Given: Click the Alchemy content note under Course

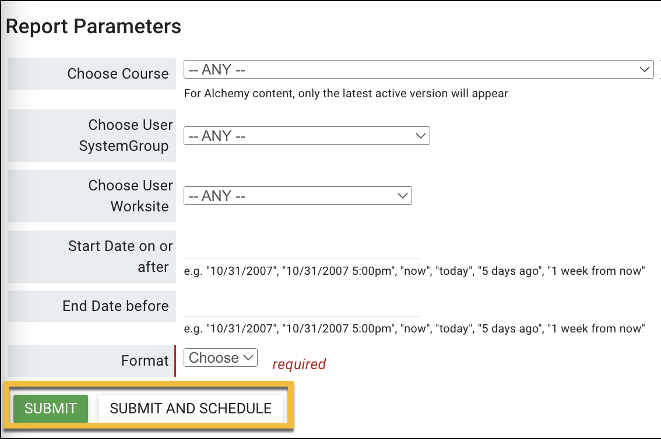Looking at the screenshot, I should pyautogui.click(x=346, y=93).
